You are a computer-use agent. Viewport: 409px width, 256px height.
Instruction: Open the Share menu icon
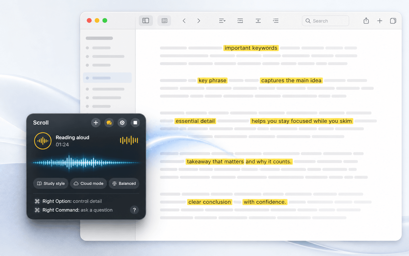coord(366,21)
